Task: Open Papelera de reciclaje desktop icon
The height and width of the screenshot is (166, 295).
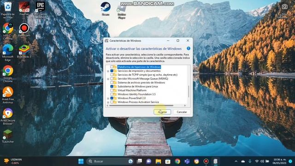Action: [x=8, y=10]
